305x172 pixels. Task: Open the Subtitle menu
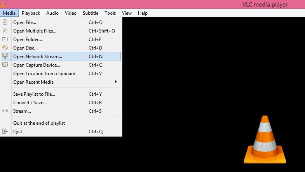[91, 13]
